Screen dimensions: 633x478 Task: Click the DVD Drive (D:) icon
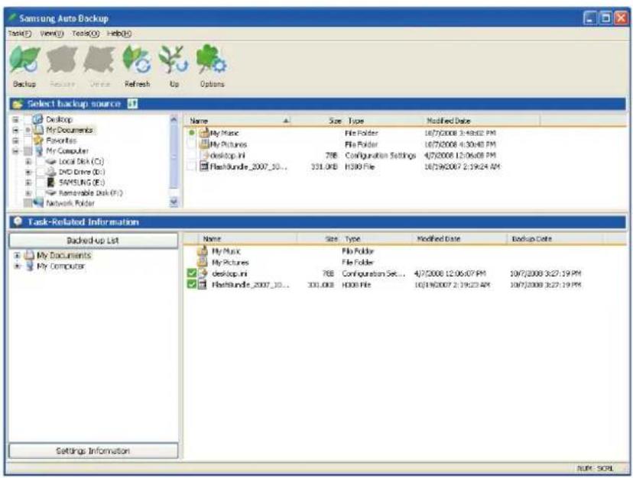[x=51, y=172]
